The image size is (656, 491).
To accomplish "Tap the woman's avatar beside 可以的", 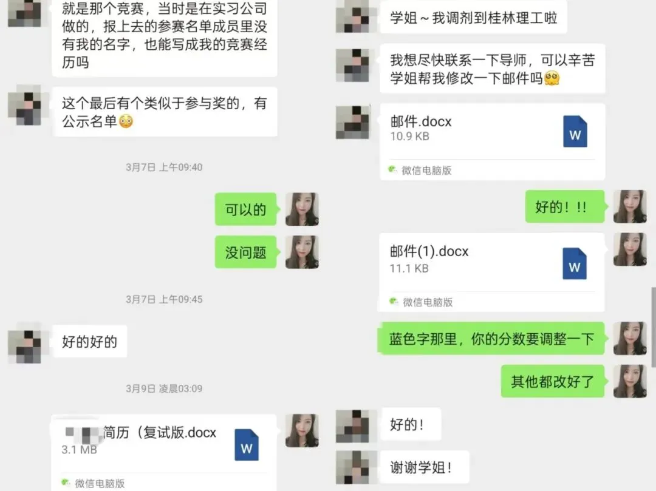I will (x=302, y=209).
